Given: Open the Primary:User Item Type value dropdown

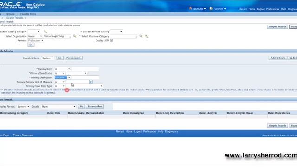Looking at the screenshot, I should (x=84, y=86).
